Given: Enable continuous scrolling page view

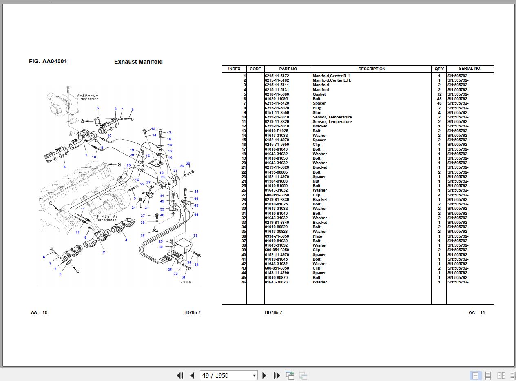Looking at the screenshot, I should [x=488, y=375].
